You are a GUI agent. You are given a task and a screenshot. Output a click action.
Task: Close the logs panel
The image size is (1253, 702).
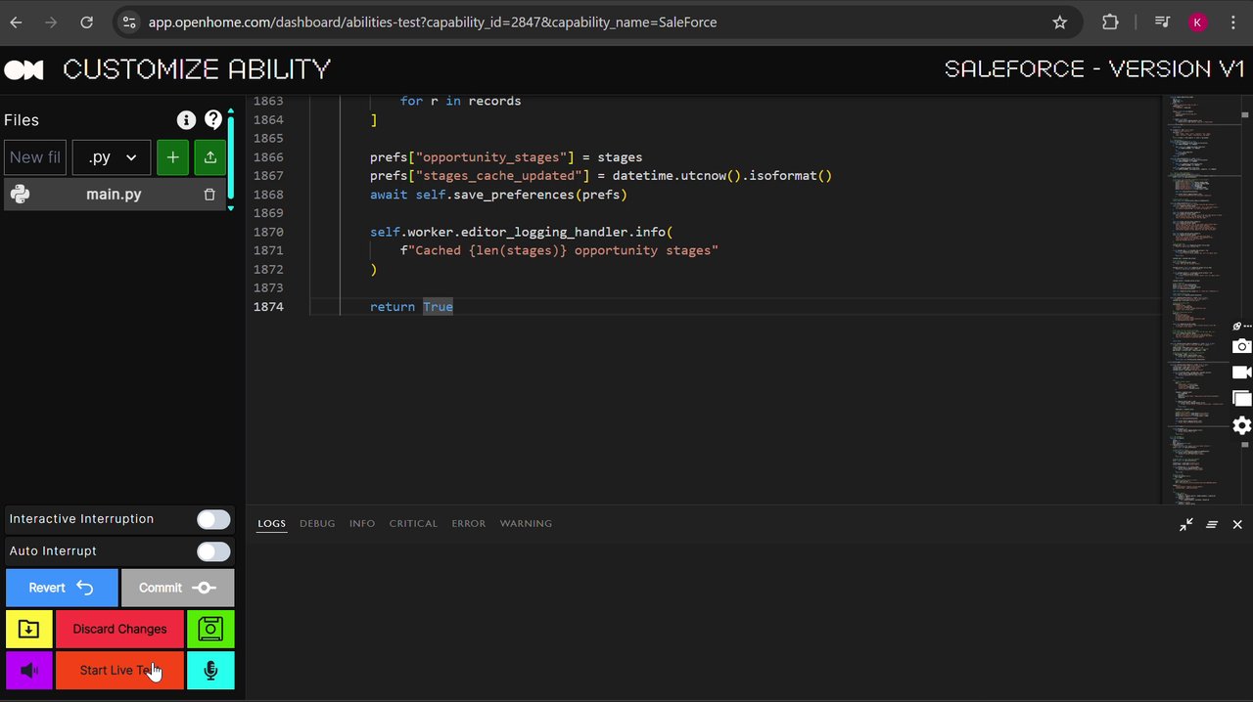pyautogui.click(x=1237, y=525)
